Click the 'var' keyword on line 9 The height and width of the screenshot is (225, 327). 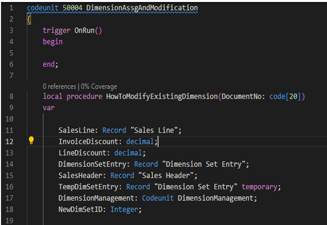click(x=48, y=108)
